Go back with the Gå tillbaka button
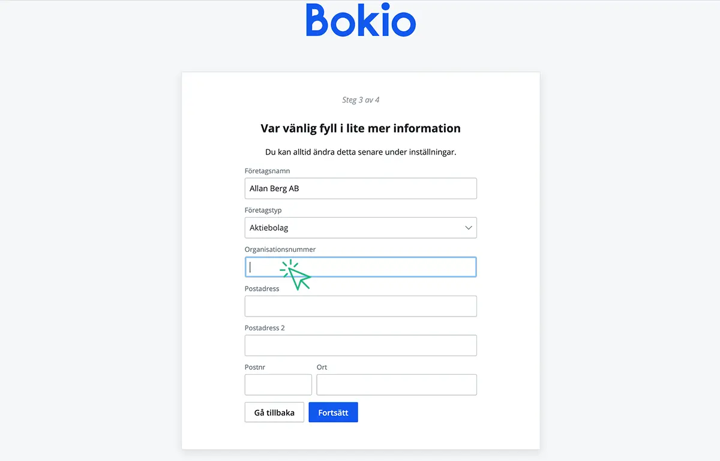Screen dimensions: 720x461 (x=274, y=412)
